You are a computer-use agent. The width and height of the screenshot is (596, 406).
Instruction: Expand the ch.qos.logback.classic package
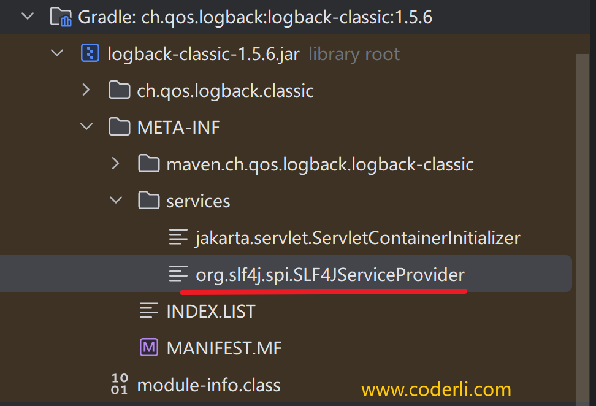86,91
